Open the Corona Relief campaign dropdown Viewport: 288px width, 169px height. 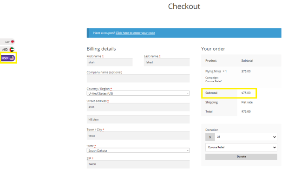tap(241, 147)
